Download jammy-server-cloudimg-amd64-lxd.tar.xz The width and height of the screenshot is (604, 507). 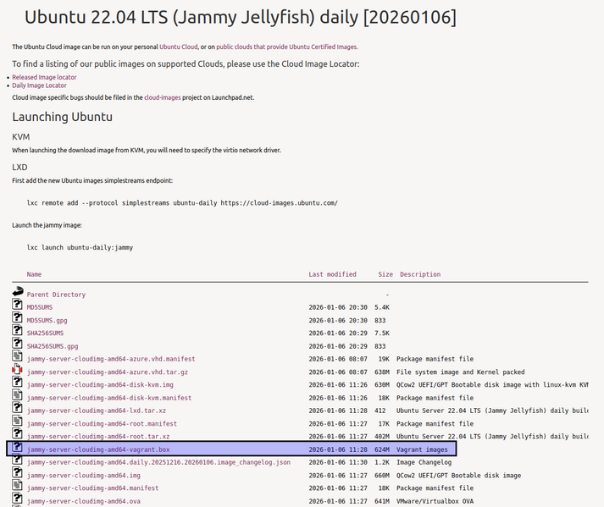tap(97, 411)
